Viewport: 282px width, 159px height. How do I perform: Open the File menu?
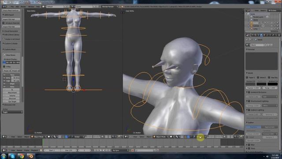click(12, 7)
